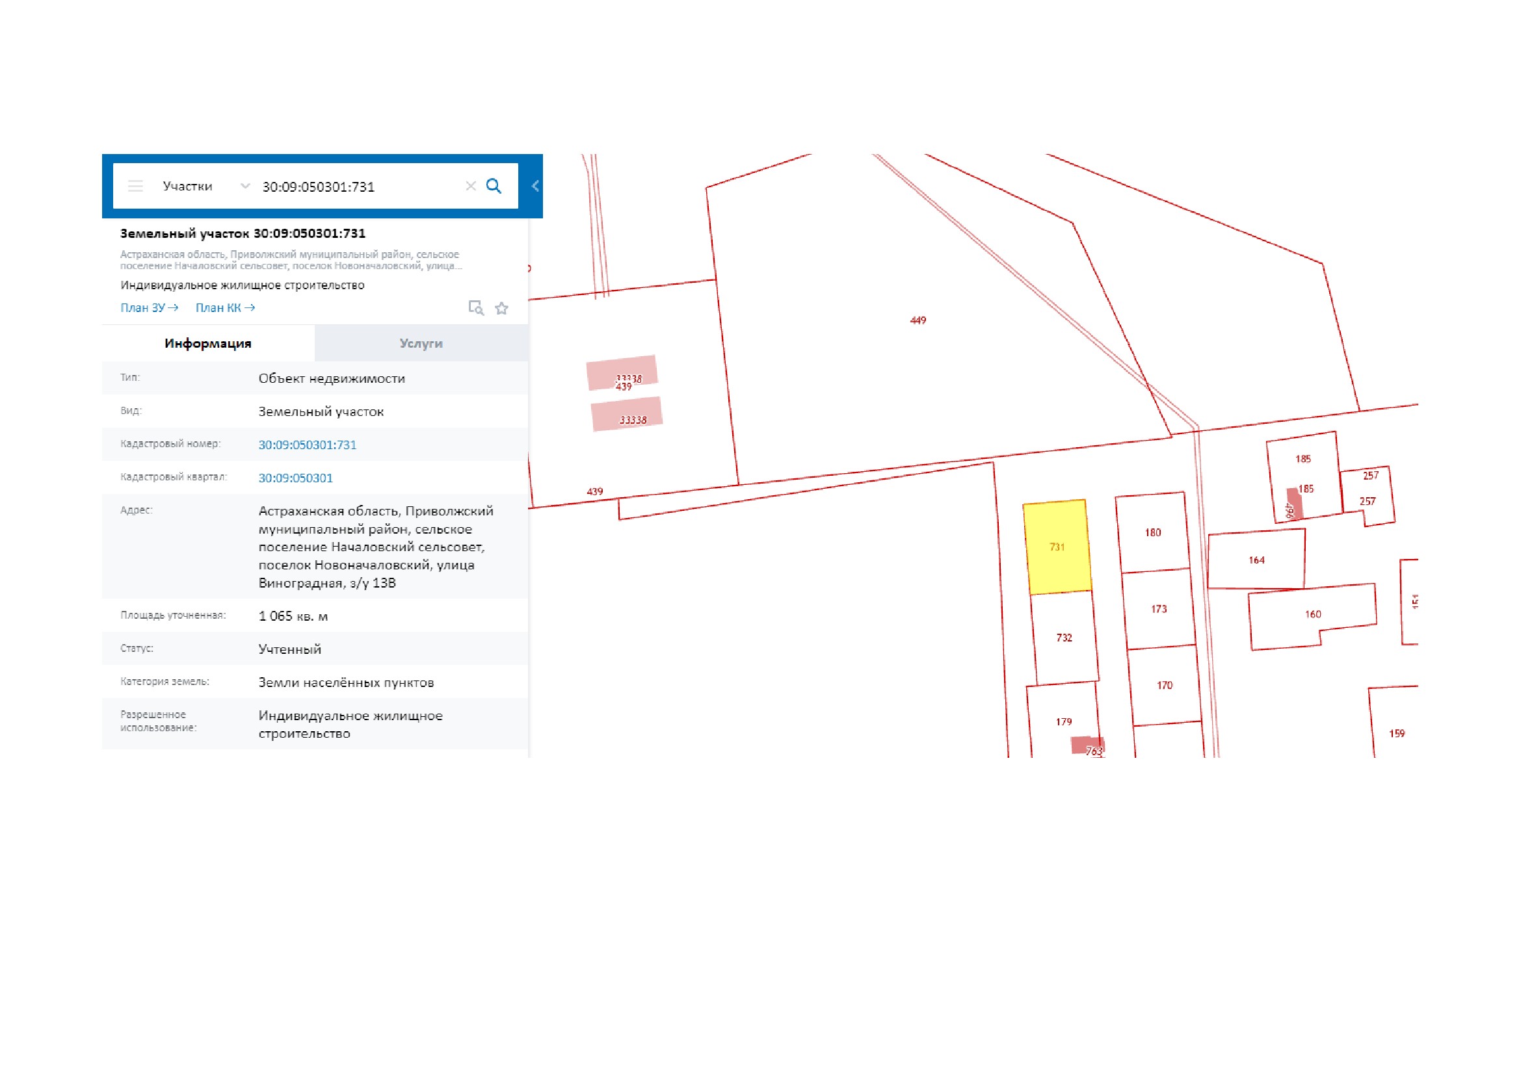The image size is (1521, 1075).
Task: Select parcel 732 on the map
Action: (x=1064, y=638)
